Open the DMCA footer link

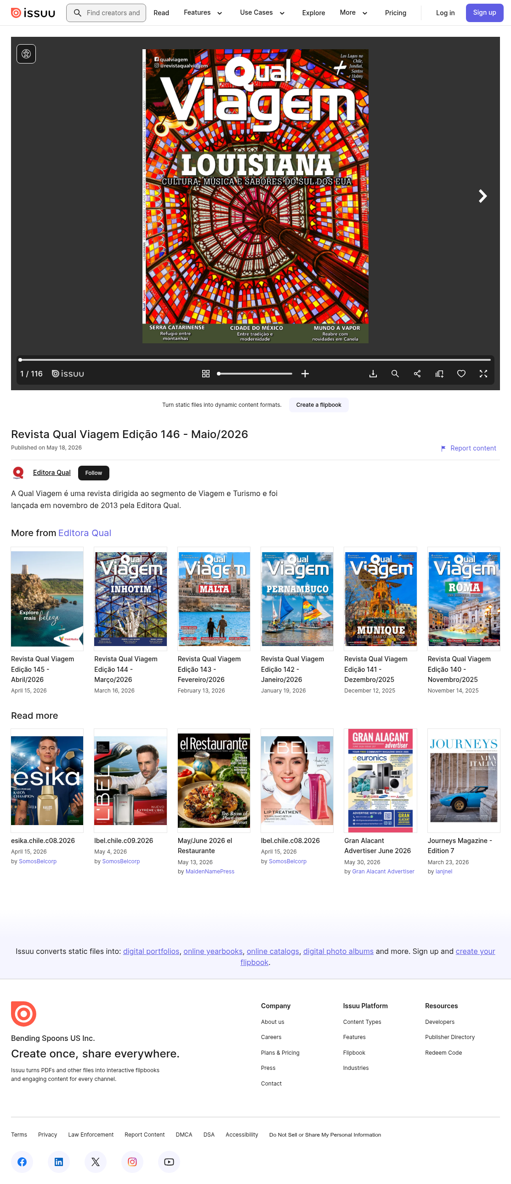click(184, 1135)
